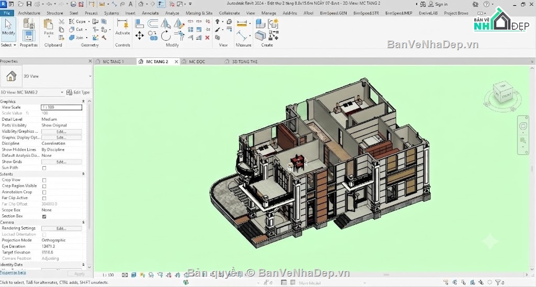Viewport: 536px width, 287px height.
Task: Open the Join dropdown arrow
Action: click(87, 38)
